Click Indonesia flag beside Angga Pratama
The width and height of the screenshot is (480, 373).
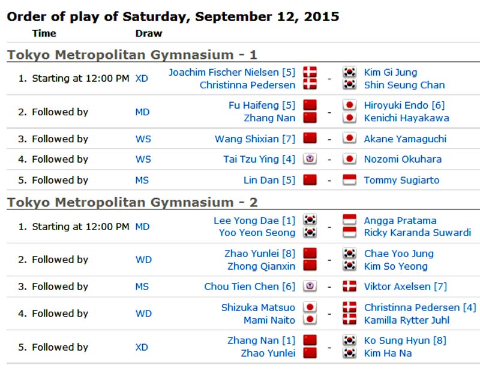tap(349, 220)
